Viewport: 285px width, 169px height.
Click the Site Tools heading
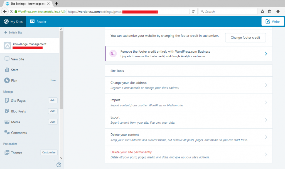coord(117,71)
